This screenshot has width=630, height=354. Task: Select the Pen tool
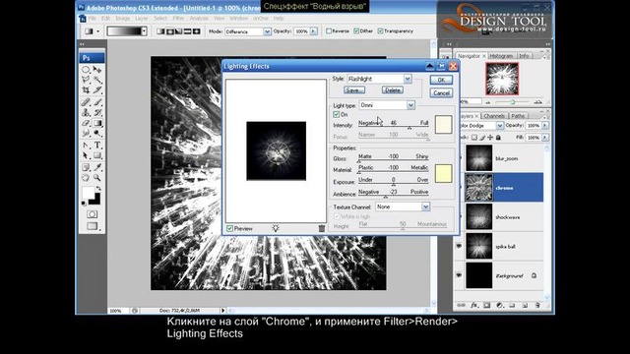86,146
